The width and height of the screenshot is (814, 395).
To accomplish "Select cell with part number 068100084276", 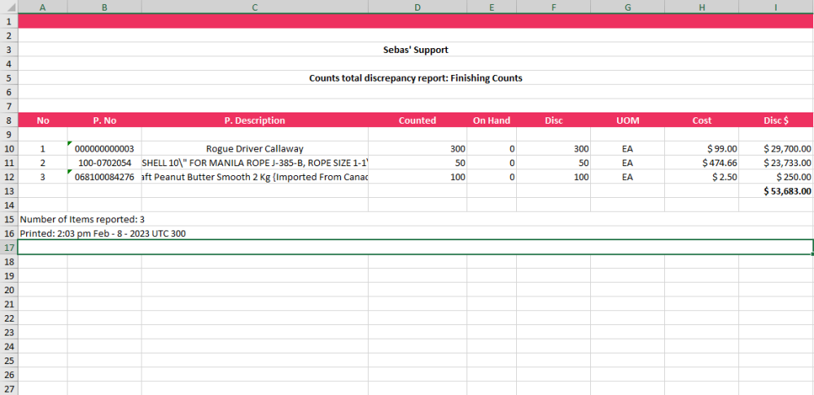I will pos(104,177).
